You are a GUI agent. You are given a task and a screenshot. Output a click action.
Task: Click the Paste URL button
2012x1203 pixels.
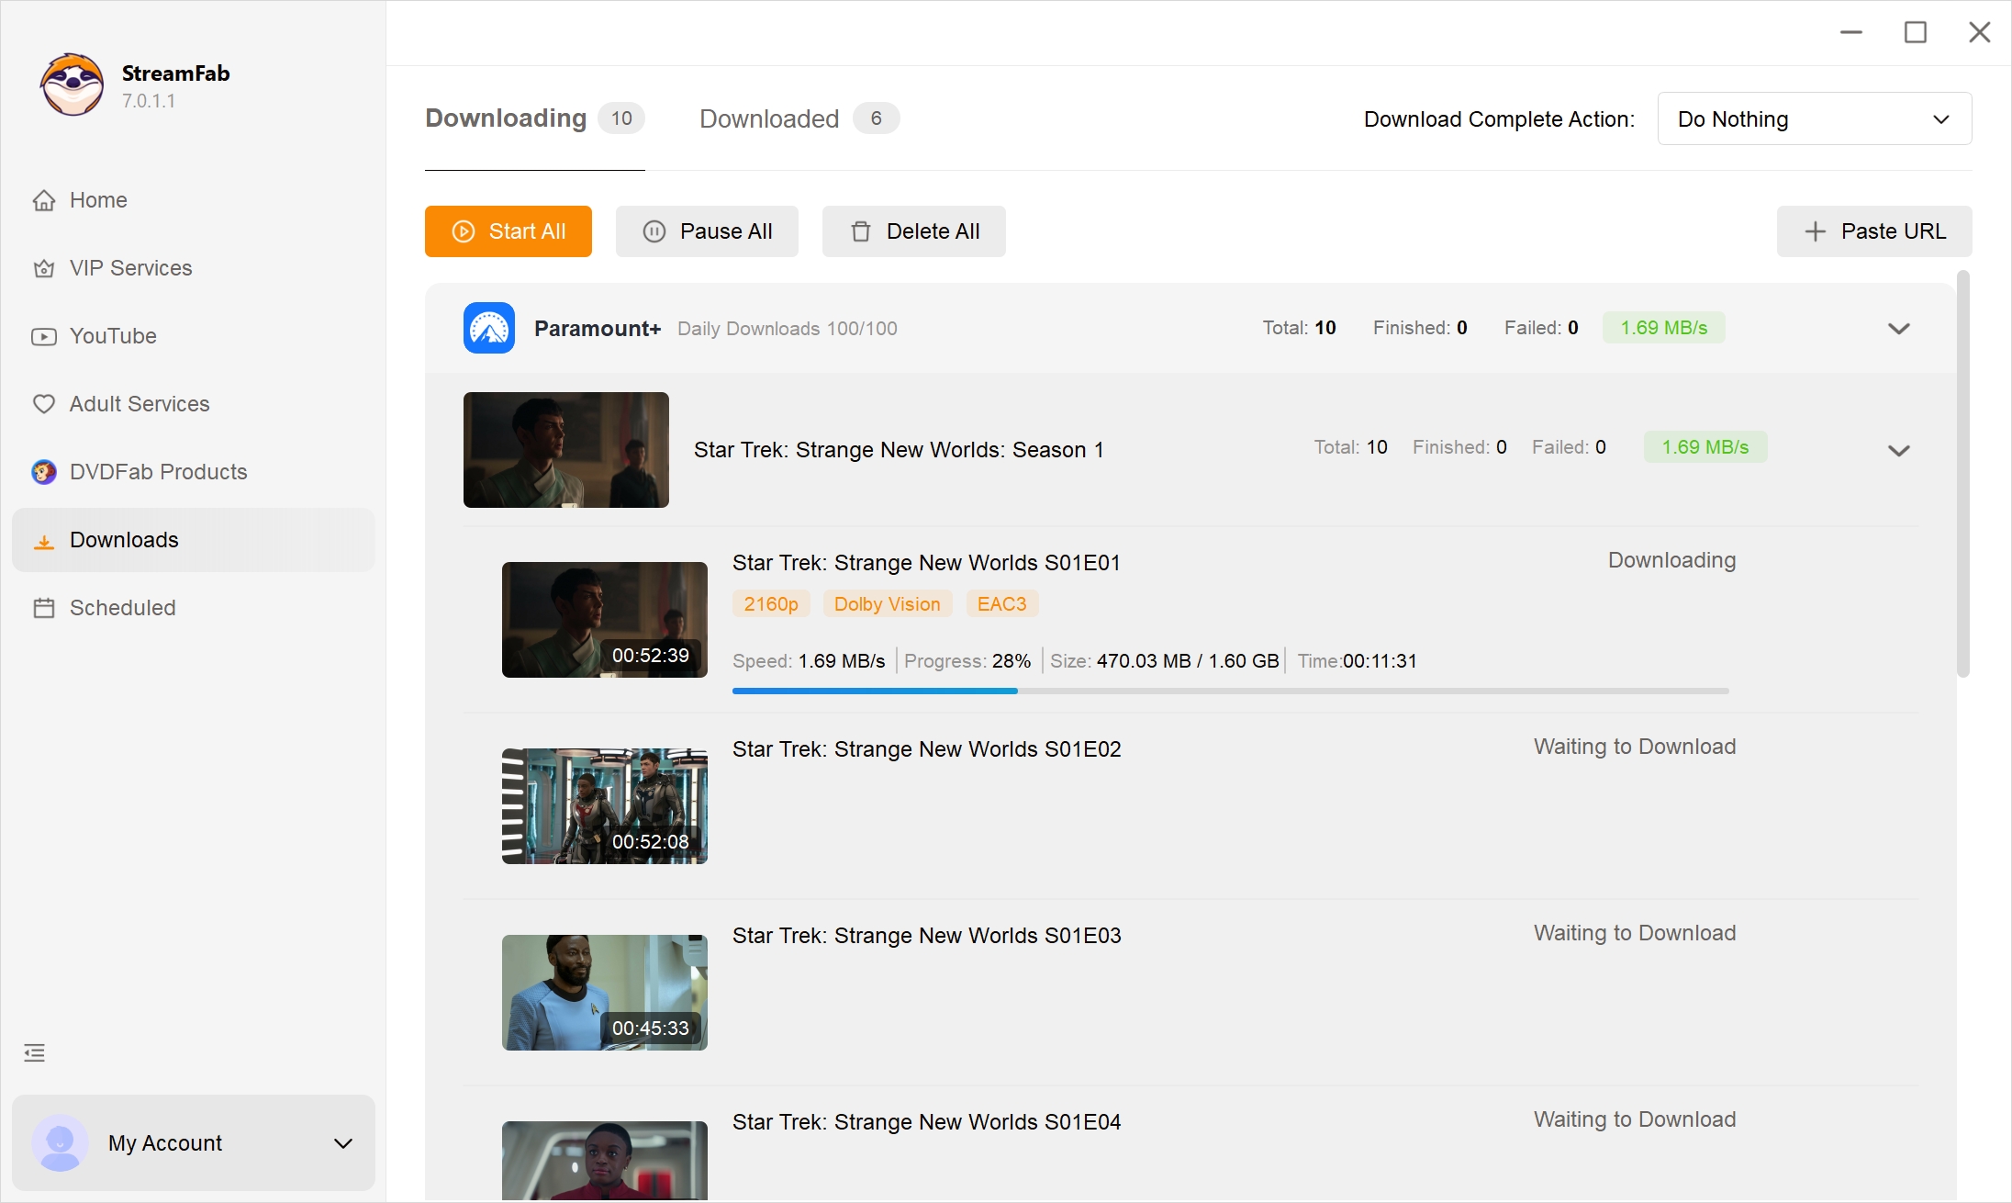(1873, 231)
